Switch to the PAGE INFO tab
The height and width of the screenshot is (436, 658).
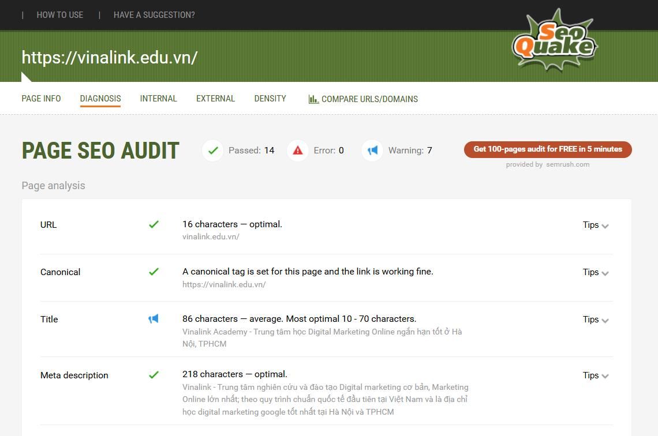click(x=41, y=99)
